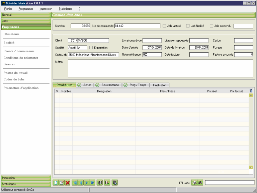
Task: Expand the Statistiques sidebar section
Action: coord(26,184)
